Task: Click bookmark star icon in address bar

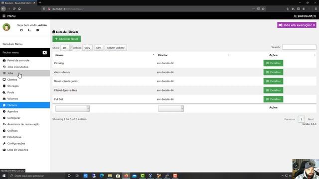Action: 263,9
